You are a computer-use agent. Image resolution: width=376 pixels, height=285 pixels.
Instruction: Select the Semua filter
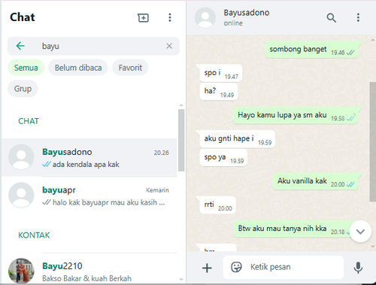pos(26,68)
